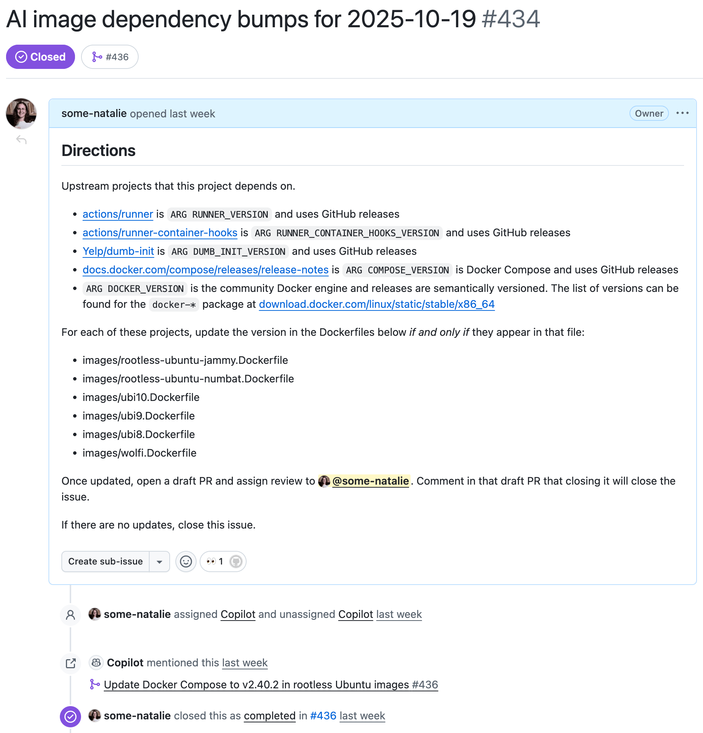The image size is (703, 733).
Task: Click the blue #436 closing reference
Action: [x=323, y=716]
